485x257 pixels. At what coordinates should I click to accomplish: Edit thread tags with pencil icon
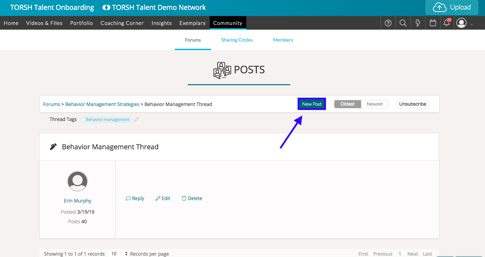coord(137,119)
